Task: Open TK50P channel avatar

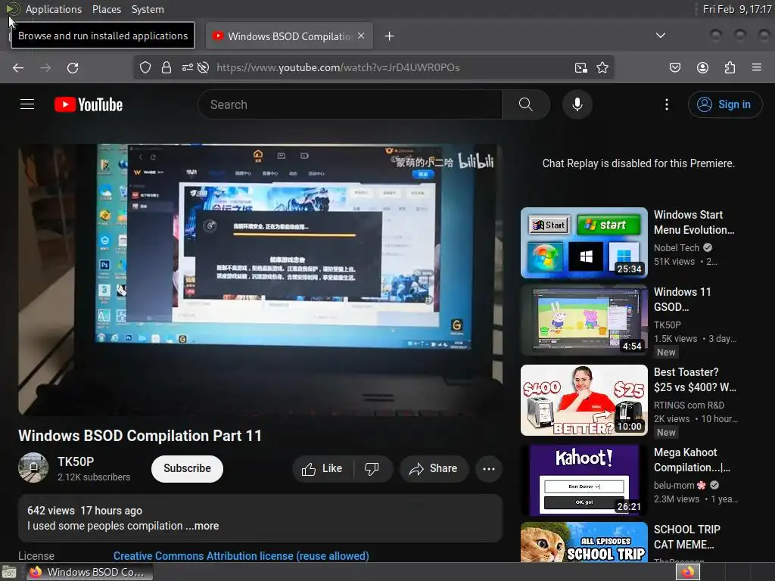Action: [x=33, y=468]
